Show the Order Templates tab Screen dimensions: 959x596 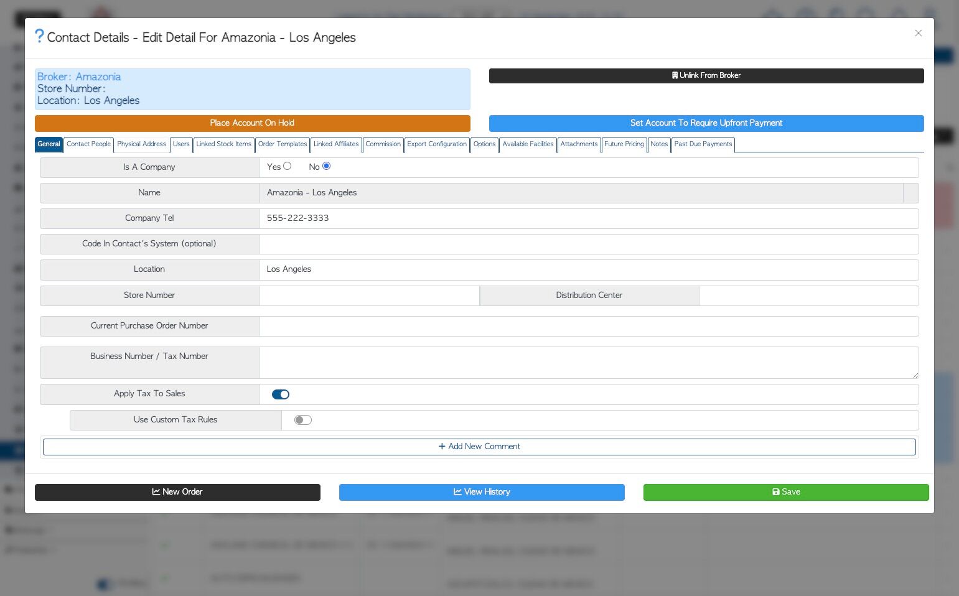point(283,144)
